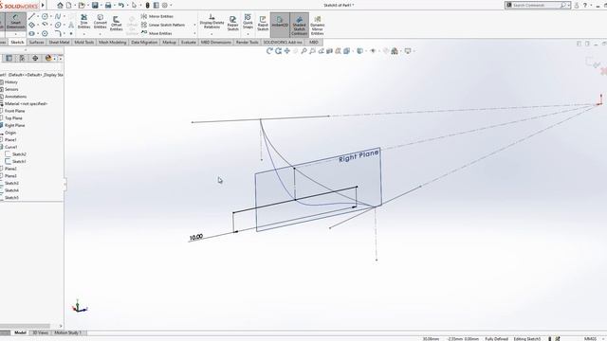Open the Evaluate tab
This screenshot has height=341, width=607.
tap(189, 42)
